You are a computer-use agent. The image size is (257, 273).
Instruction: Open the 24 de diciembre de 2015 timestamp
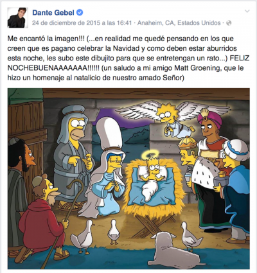82,22
